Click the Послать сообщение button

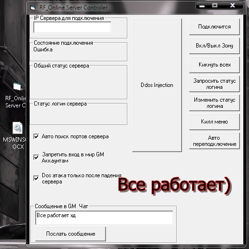tap(70, 234)
